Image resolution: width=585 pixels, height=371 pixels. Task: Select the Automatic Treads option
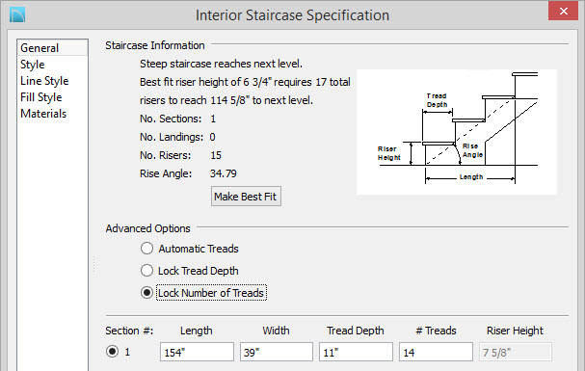tap(146, 249)
